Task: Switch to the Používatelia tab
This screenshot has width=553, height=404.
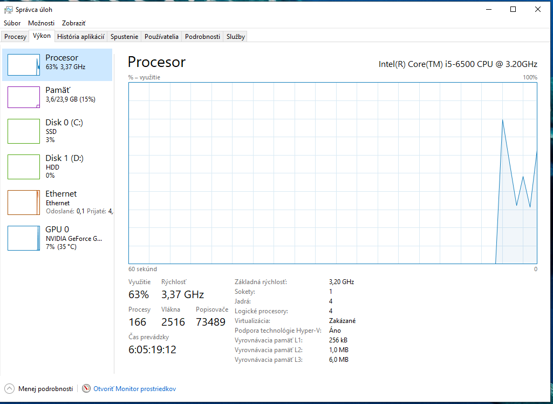Action: (x=161, y=36)
